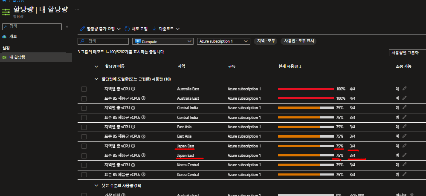Image resolution: width=426 pixels, height=196 pixels.
Task: Click the 내 할당량 sidebar icon
Action: click(4, 57)
